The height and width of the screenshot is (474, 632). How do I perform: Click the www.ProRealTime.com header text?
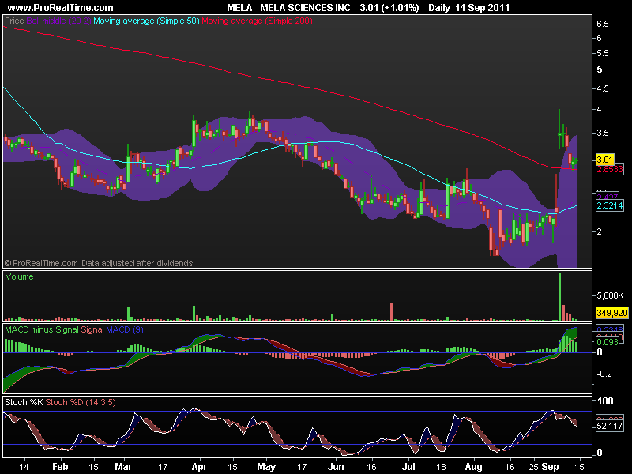(61, 8)
